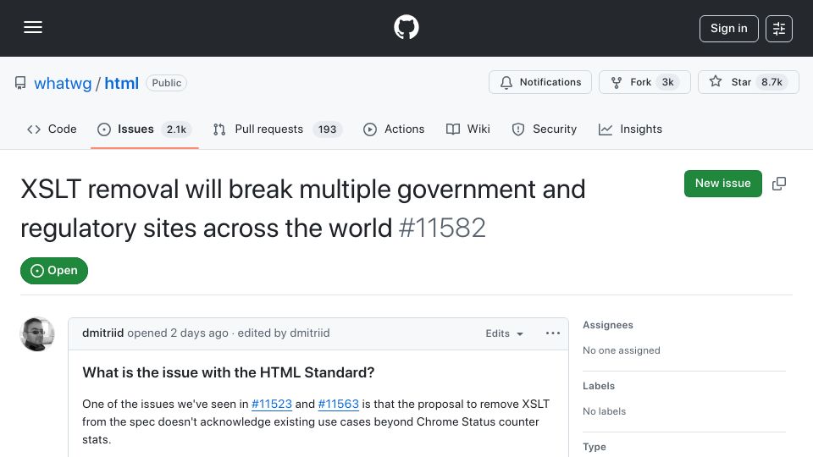Open comment options three-dots menu
813x457 pixels.
pos(553,333)
